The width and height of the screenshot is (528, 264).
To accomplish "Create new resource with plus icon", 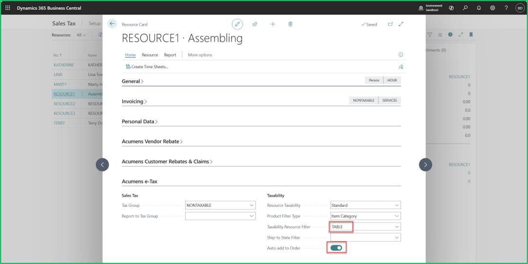I will [x=273, y=24].
